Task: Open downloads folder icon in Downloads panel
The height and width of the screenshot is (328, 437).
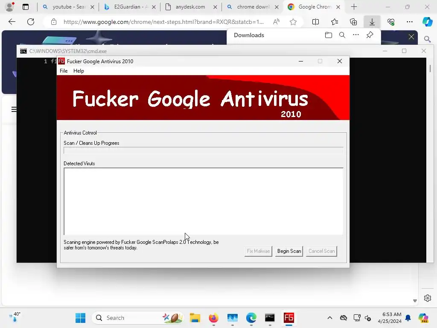Action: click(328, 35)
